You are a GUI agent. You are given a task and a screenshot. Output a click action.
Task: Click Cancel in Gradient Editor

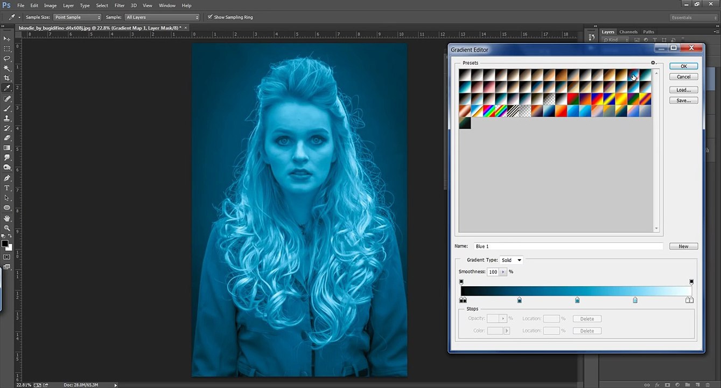[683, 77]
